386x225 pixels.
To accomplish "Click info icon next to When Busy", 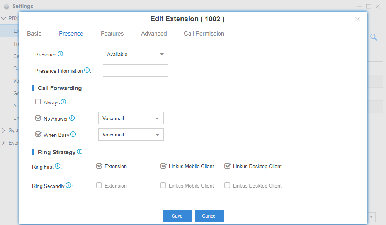I will tap(73, 135).
